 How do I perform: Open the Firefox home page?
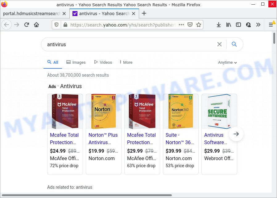(36, 25)
